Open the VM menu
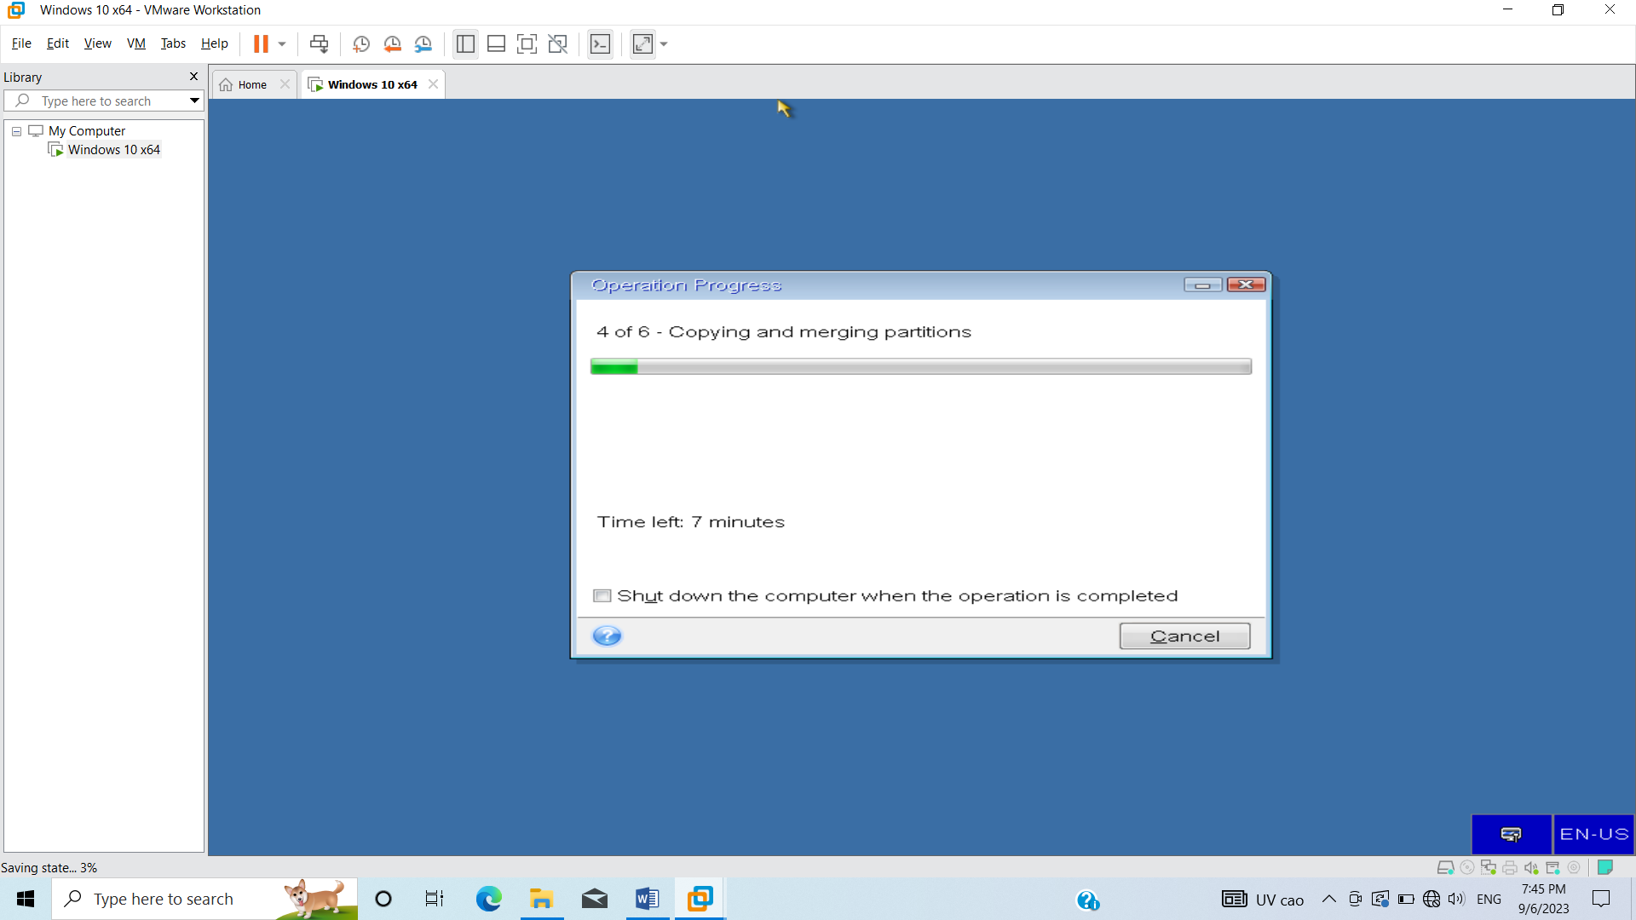The height and width of the screenshot is (920, 1636). (135, 43)
